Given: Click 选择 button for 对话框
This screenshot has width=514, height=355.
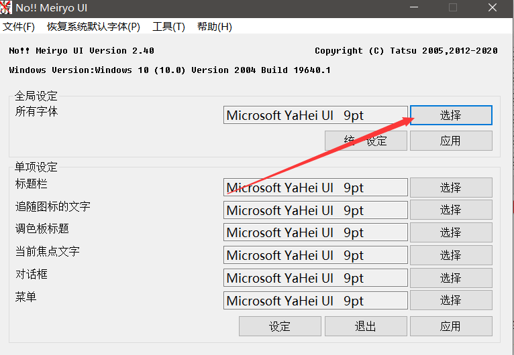Looking at the screenshot, I should (x=451, y=278).
